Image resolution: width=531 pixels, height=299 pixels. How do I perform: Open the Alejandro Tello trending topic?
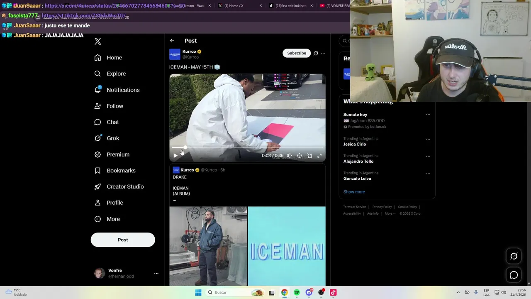pyautogui.click(x=358, y=161)
